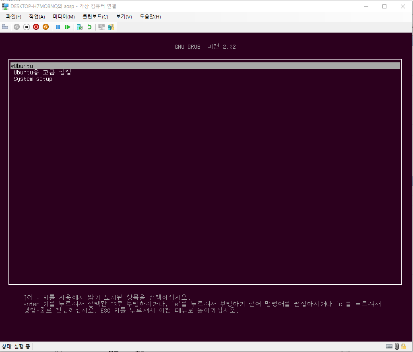
Task: Click the rightmost toolbar icon with teal device
Action: tap(111, 27)
